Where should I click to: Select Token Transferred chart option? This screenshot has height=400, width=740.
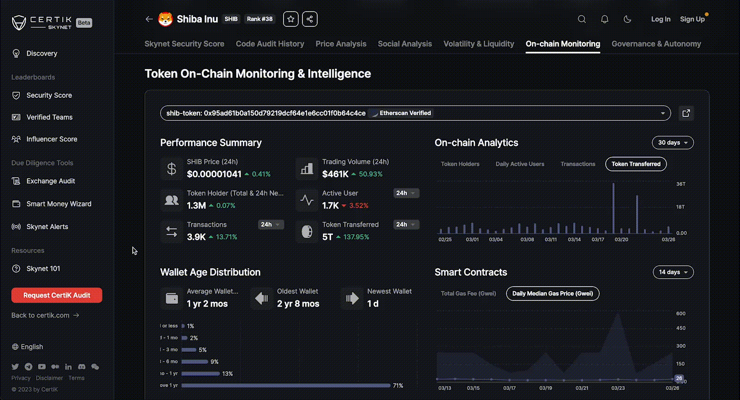(636, 164)
